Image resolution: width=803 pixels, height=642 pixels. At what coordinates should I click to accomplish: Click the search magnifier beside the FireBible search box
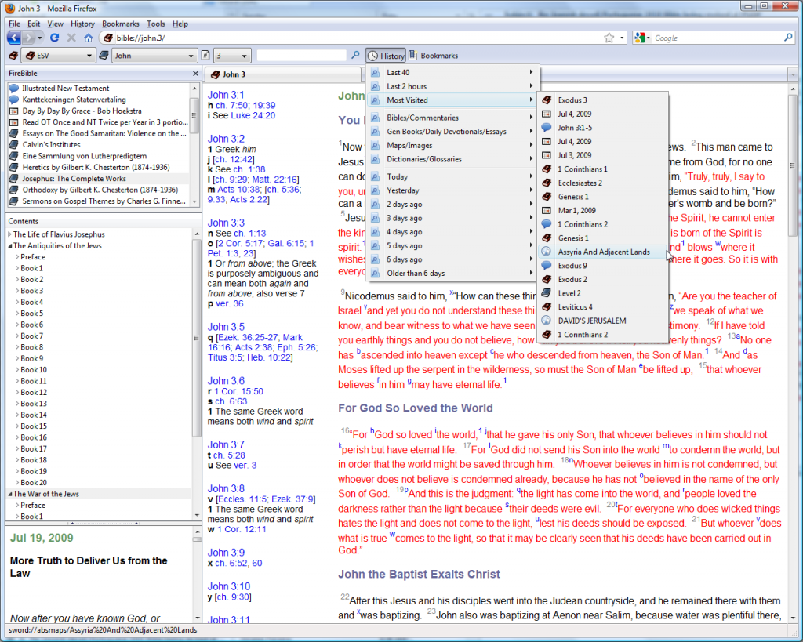click(355, 56)
